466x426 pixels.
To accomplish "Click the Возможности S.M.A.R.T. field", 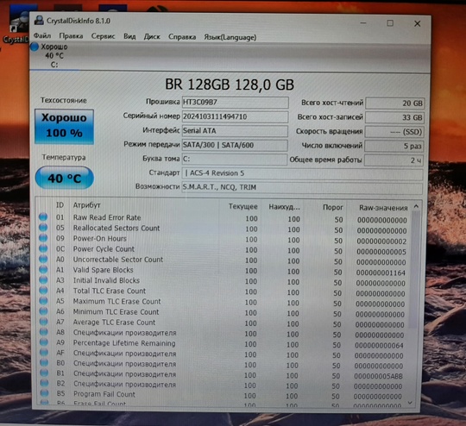I will pos(302,187).
